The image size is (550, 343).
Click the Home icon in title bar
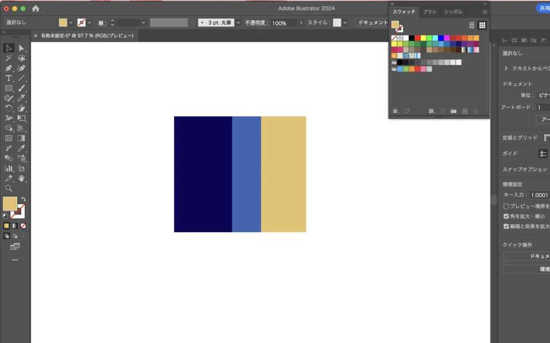pos(35,9)
